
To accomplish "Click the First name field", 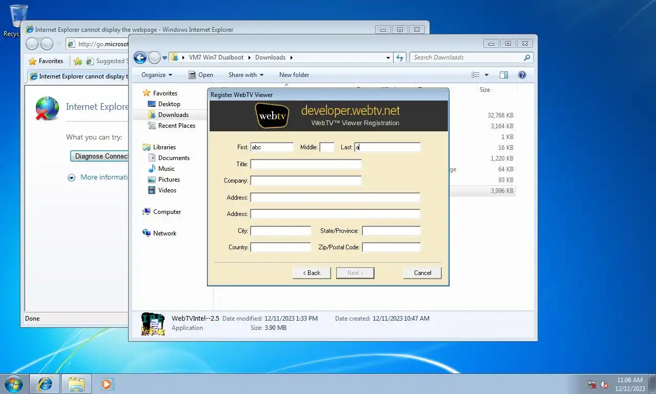I will 272,147.
